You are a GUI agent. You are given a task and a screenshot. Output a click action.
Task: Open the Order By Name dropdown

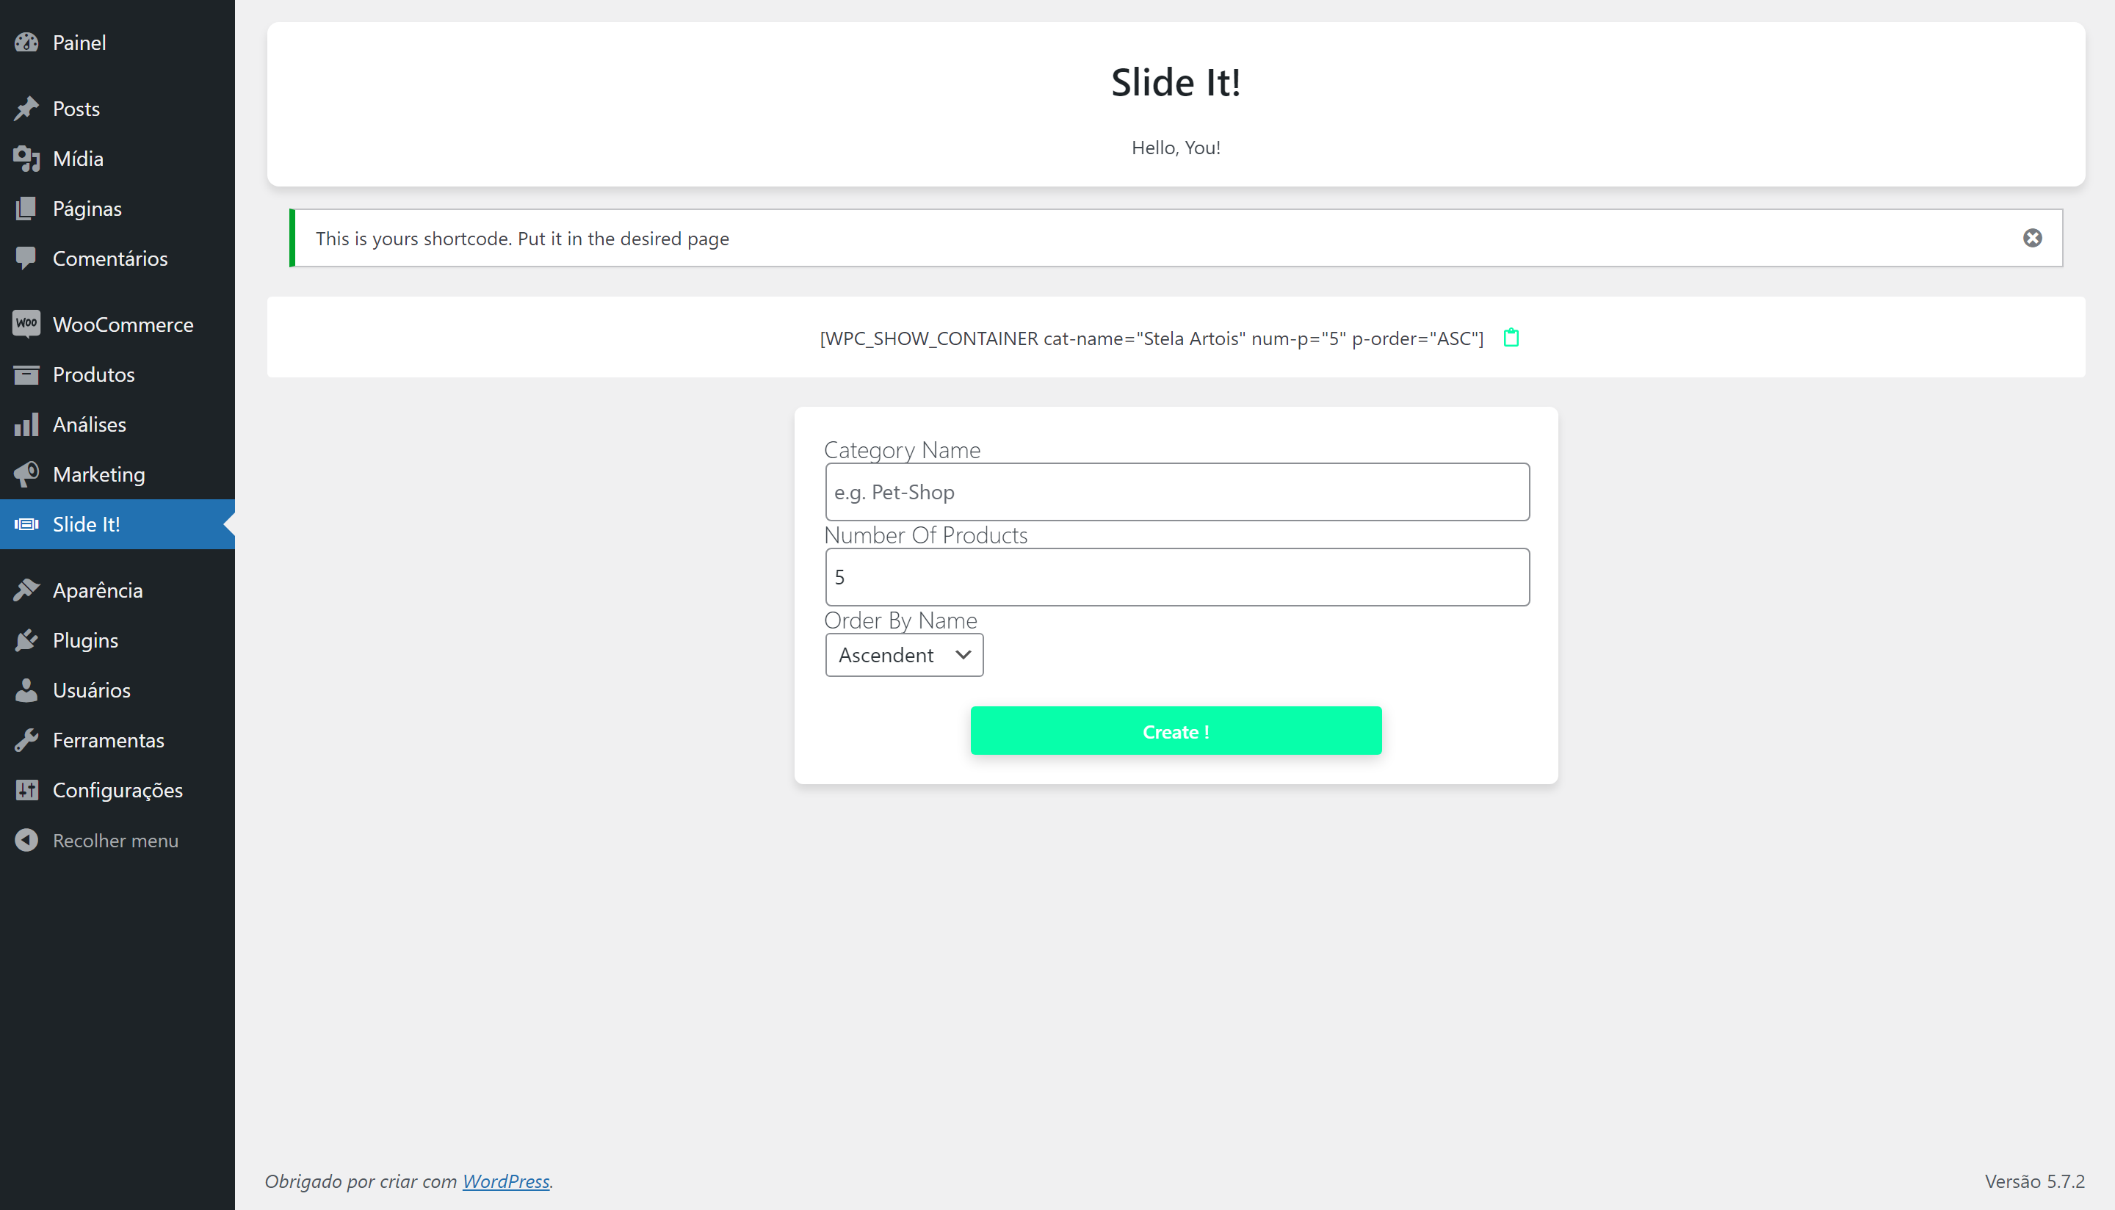(x=904, y=655)
